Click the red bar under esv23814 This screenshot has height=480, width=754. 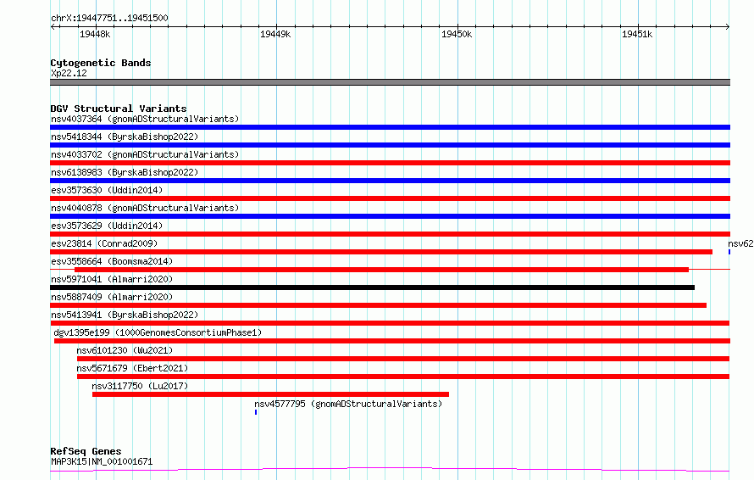pyautogui.click(x=381, y=252)
